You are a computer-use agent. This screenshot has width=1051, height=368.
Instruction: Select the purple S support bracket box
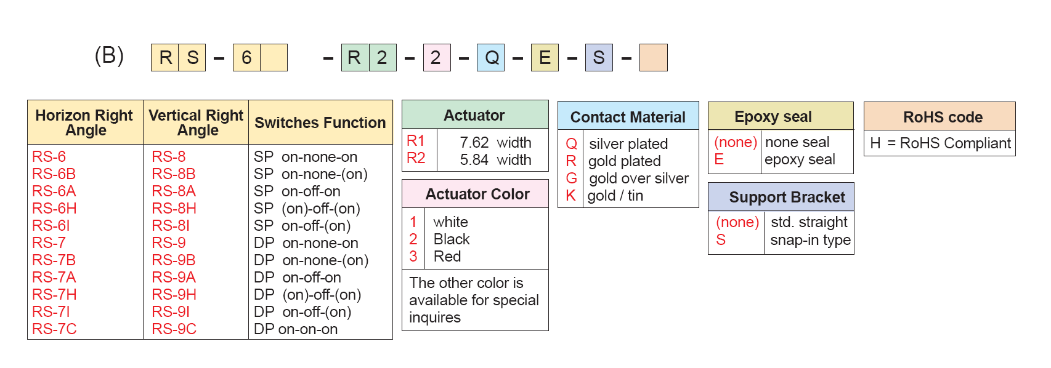[x=599, y=57]
